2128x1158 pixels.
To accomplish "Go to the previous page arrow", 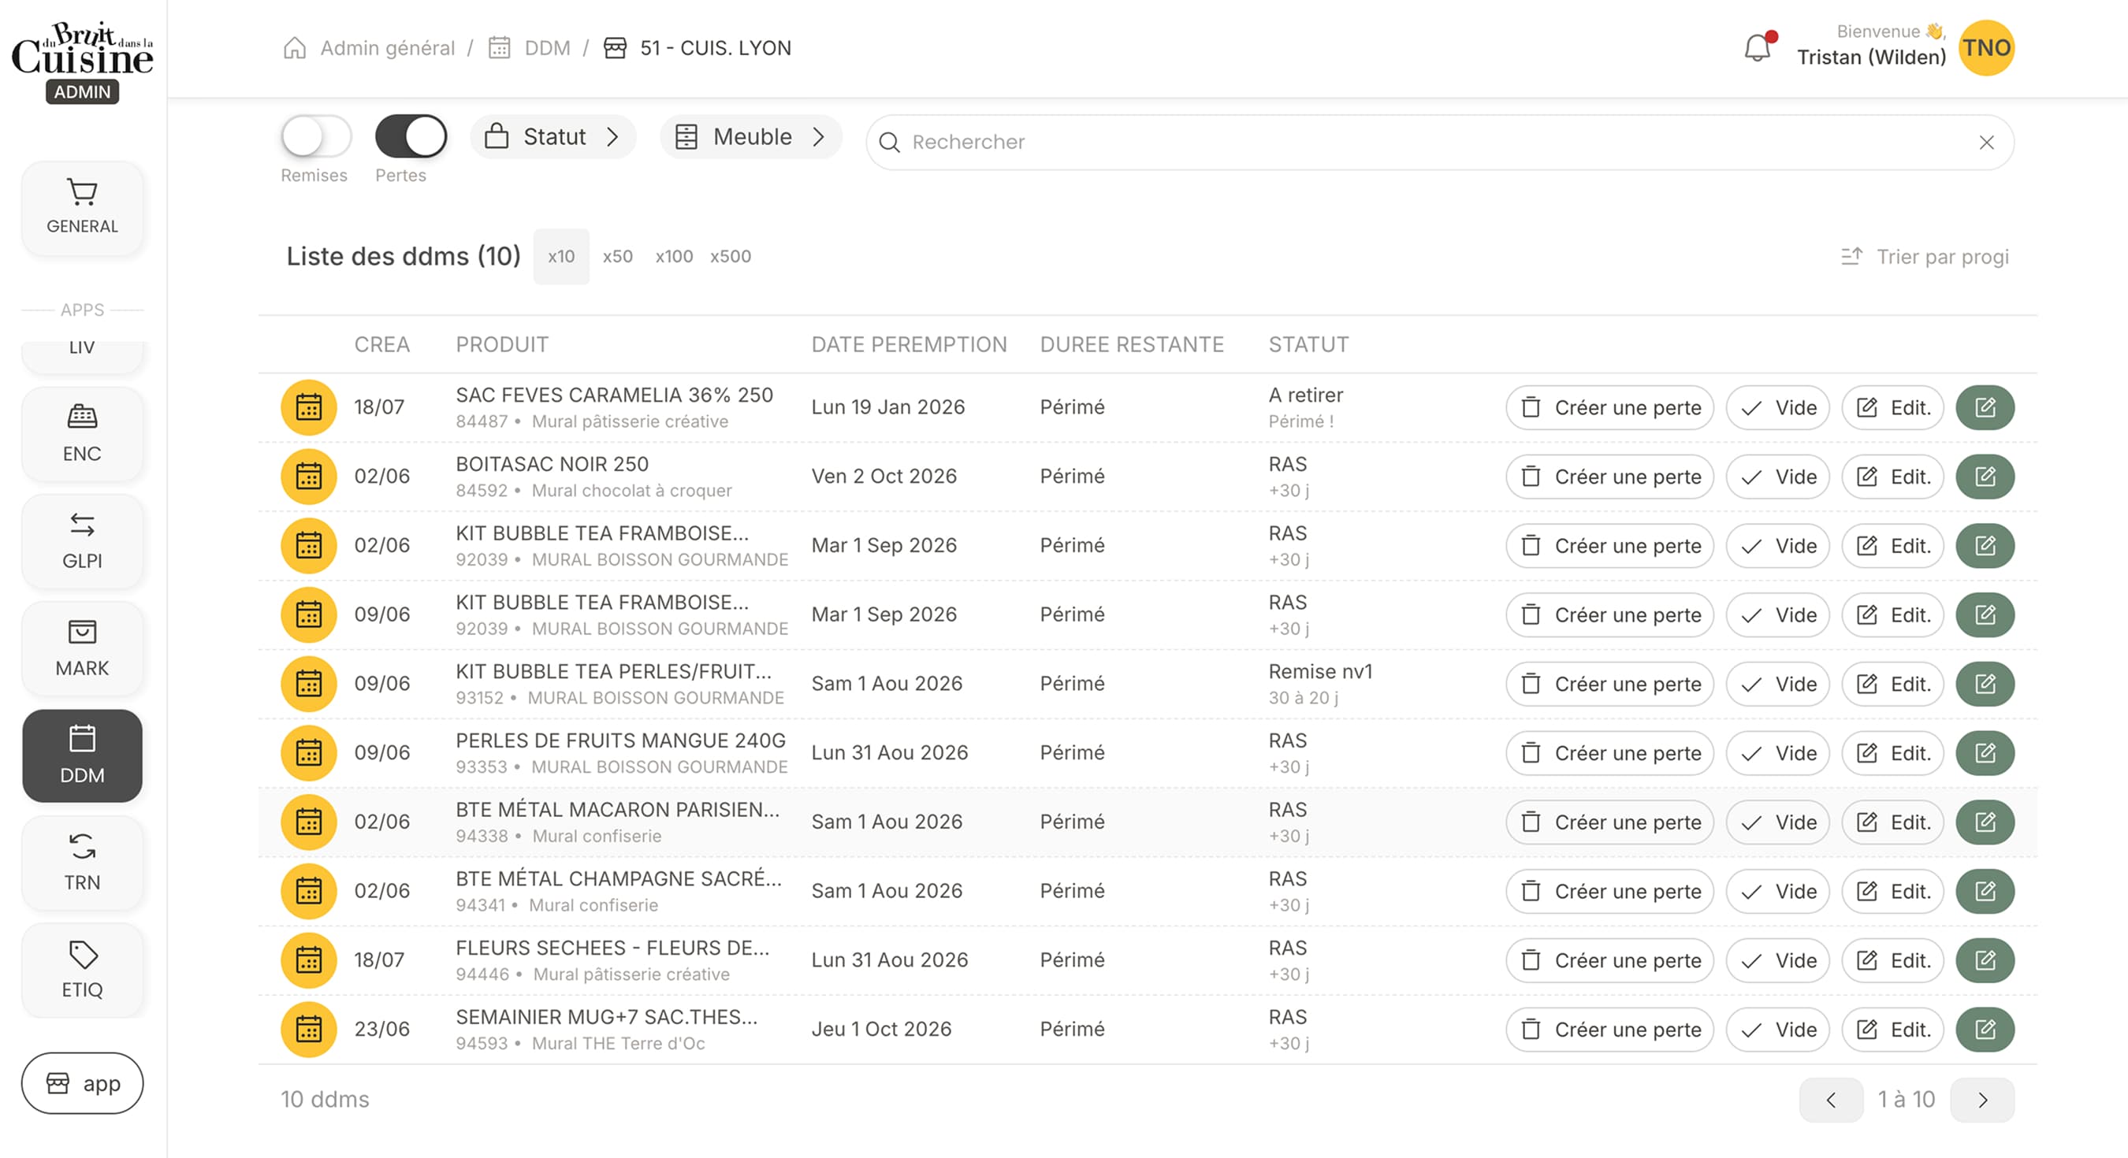I will click(x=1831, y=1100).
